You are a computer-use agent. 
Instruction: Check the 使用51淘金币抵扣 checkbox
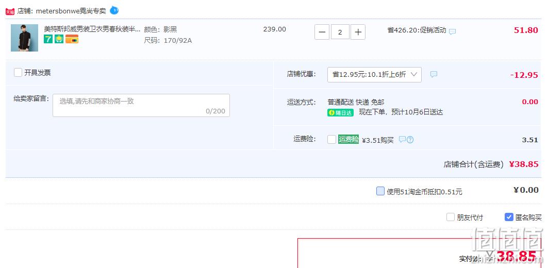coord(380,191)
